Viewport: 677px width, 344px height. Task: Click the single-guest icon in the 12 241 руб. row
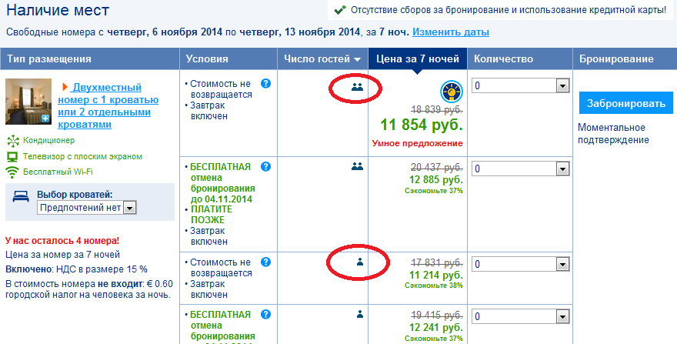tap(360, 314)
